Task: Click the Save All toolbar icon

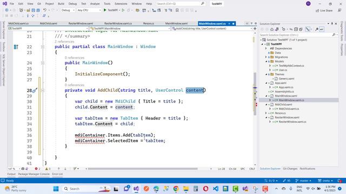Action: tap(38, 10)
